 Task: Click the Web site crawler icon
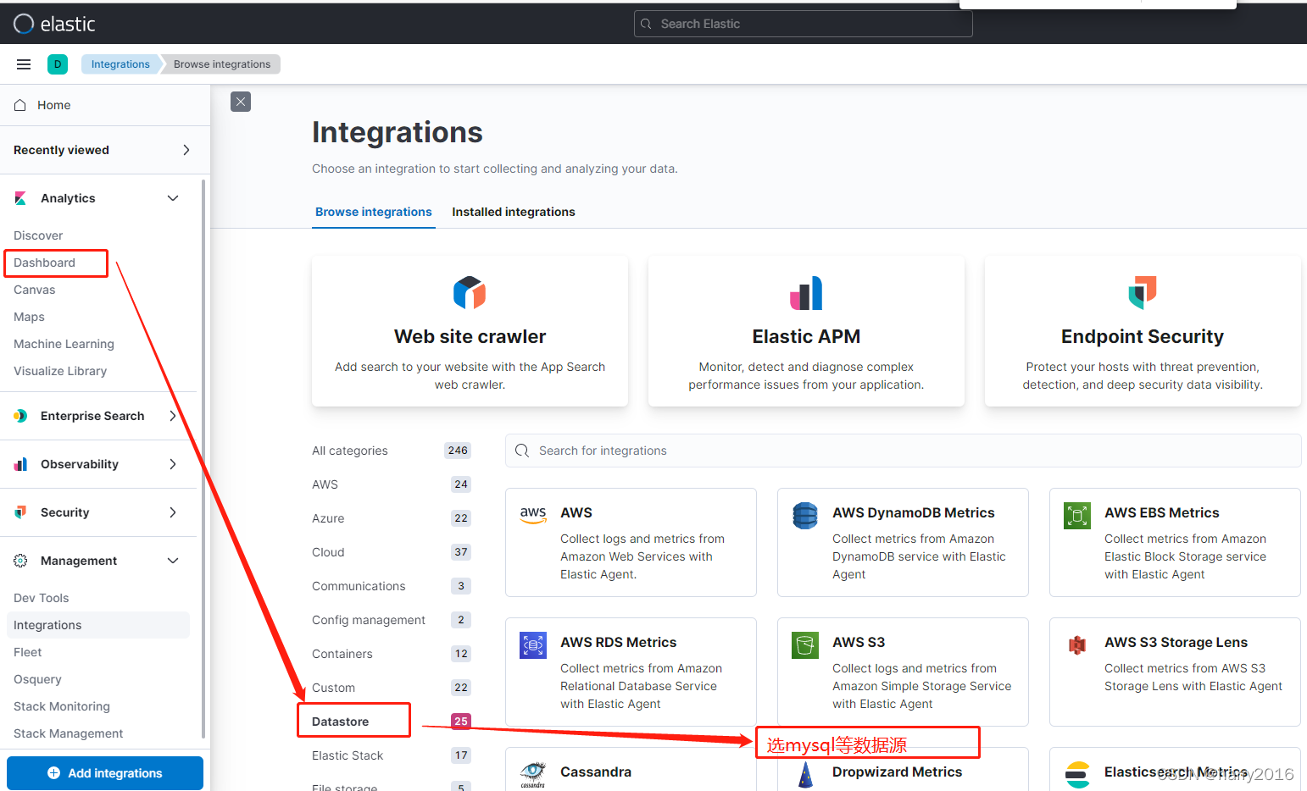(470, 293)
